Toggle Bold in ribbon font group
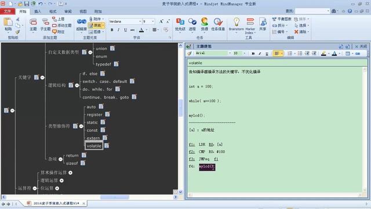 [112, 30]
